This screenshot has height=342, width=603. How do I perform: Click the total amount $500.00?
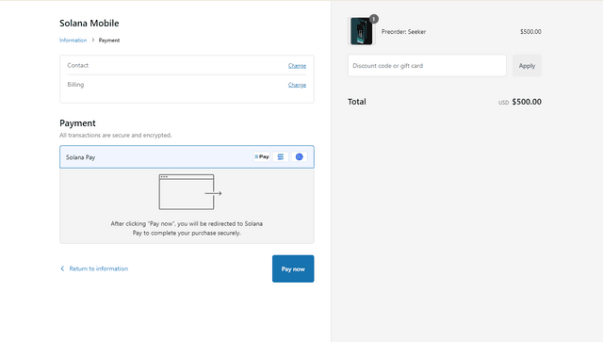tap(527, 102)
